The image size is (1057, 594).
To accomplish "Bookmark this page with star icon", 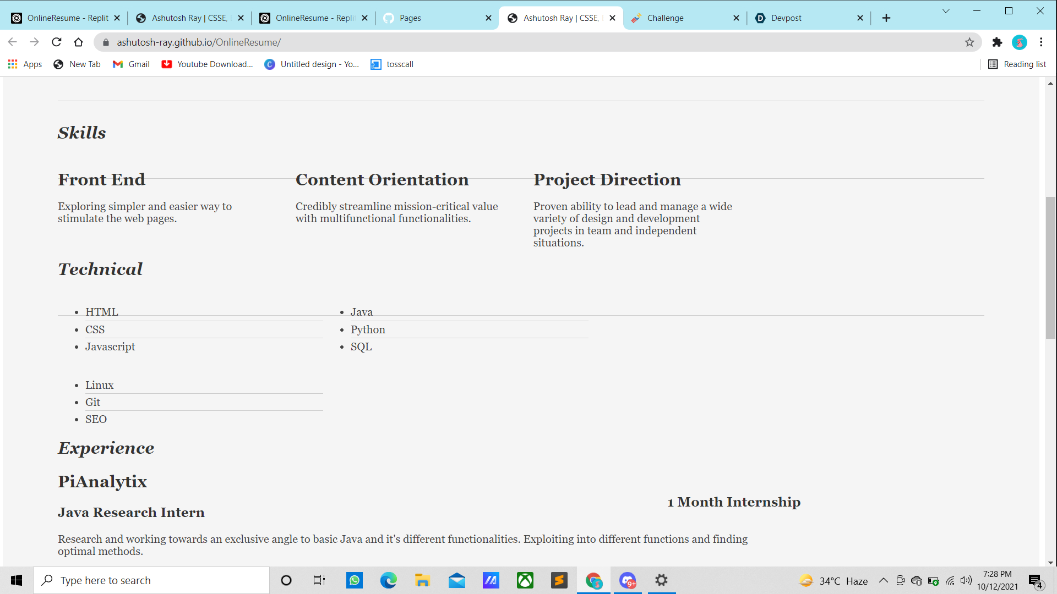I will coord(969,42).
